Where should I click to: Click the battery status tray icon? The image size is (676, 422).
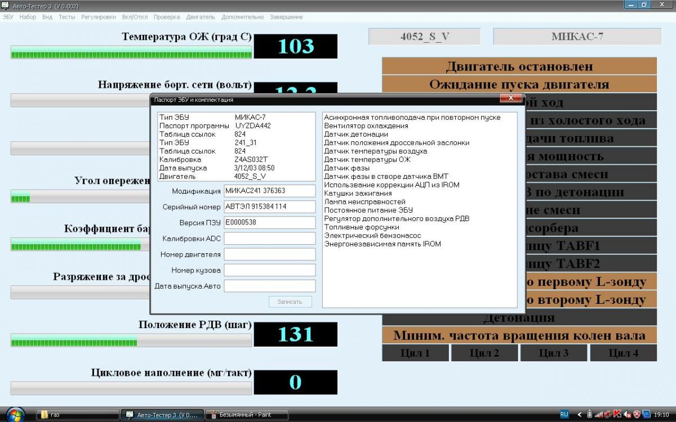[x=590, y=415]
